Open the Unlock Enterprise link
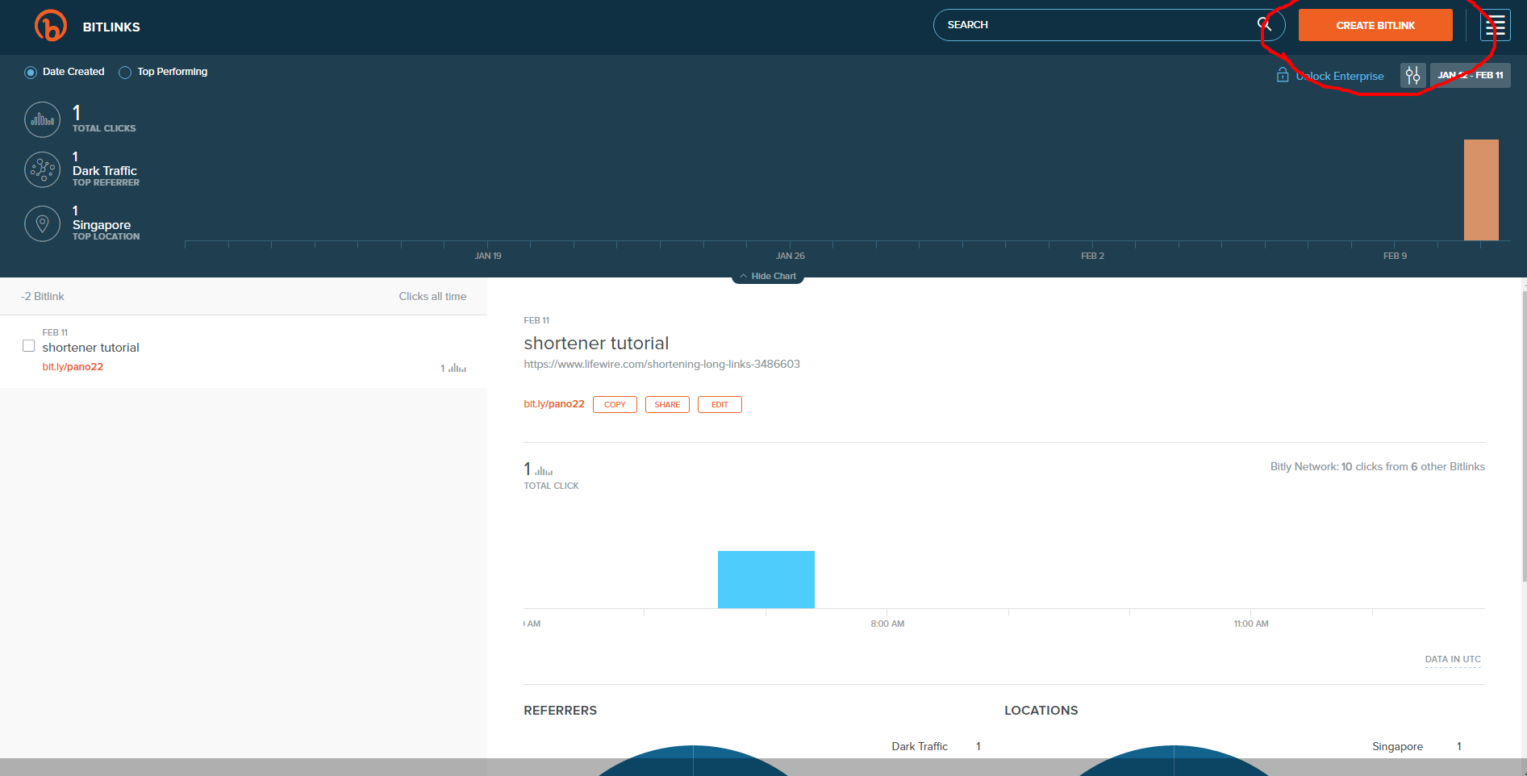 pos(1340,76)
